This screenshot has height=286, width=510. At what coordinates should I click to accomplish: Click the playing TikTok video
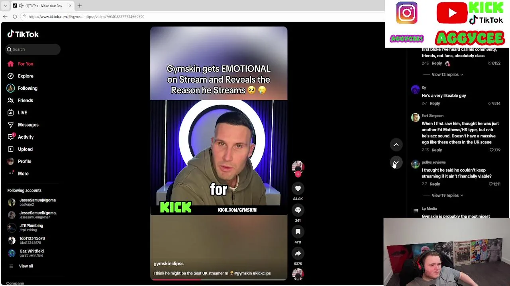219,153
